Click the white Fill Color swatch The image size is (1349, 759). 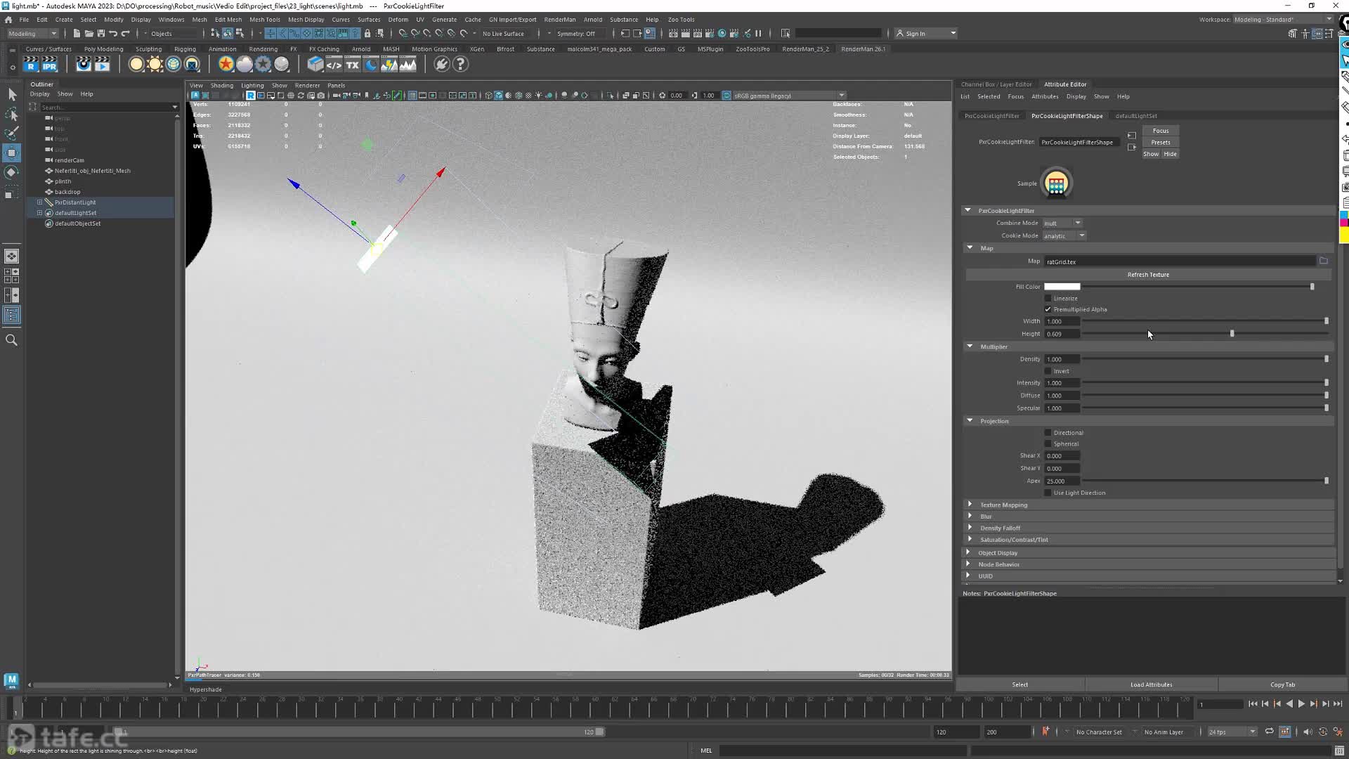(x=1062, y=287)
